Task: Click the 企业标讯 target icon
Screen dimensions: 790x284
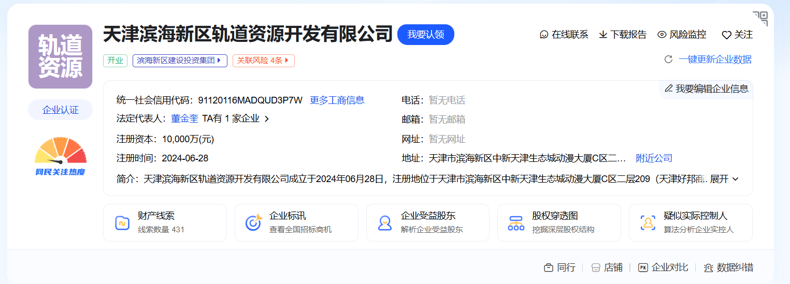Action: 253,223
